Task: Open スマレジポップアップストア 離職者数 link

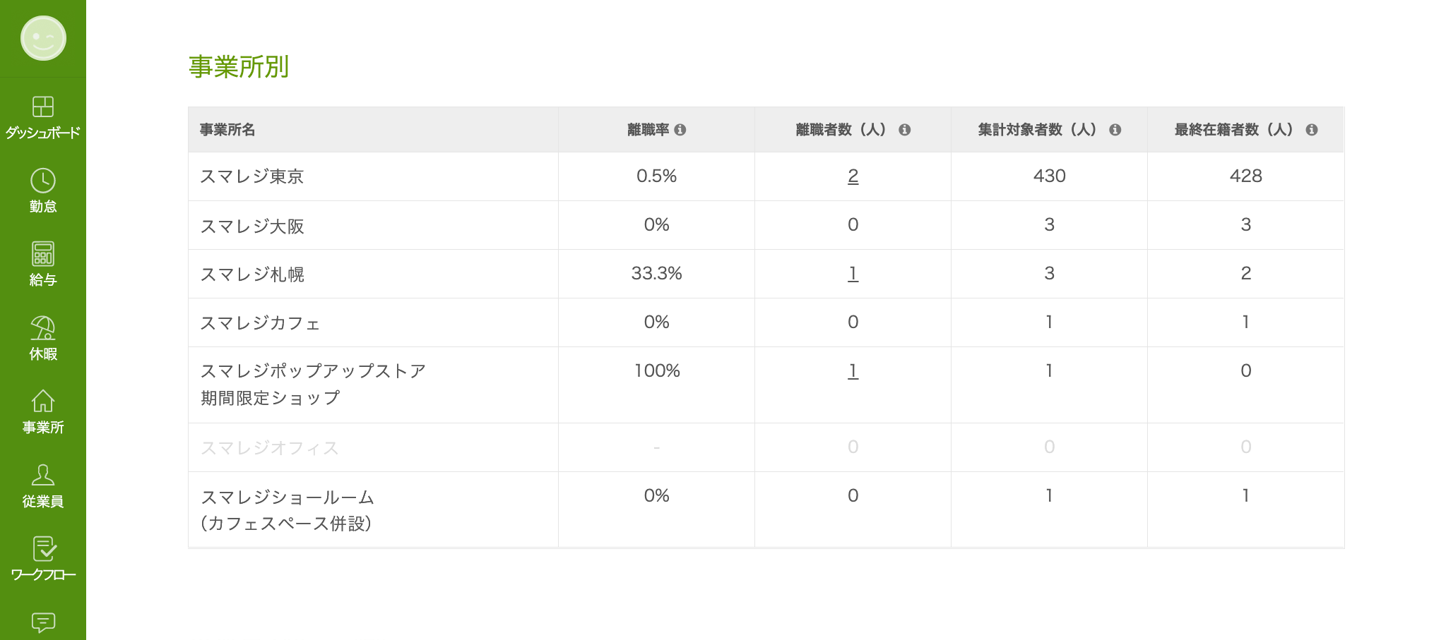Action: 853,371
